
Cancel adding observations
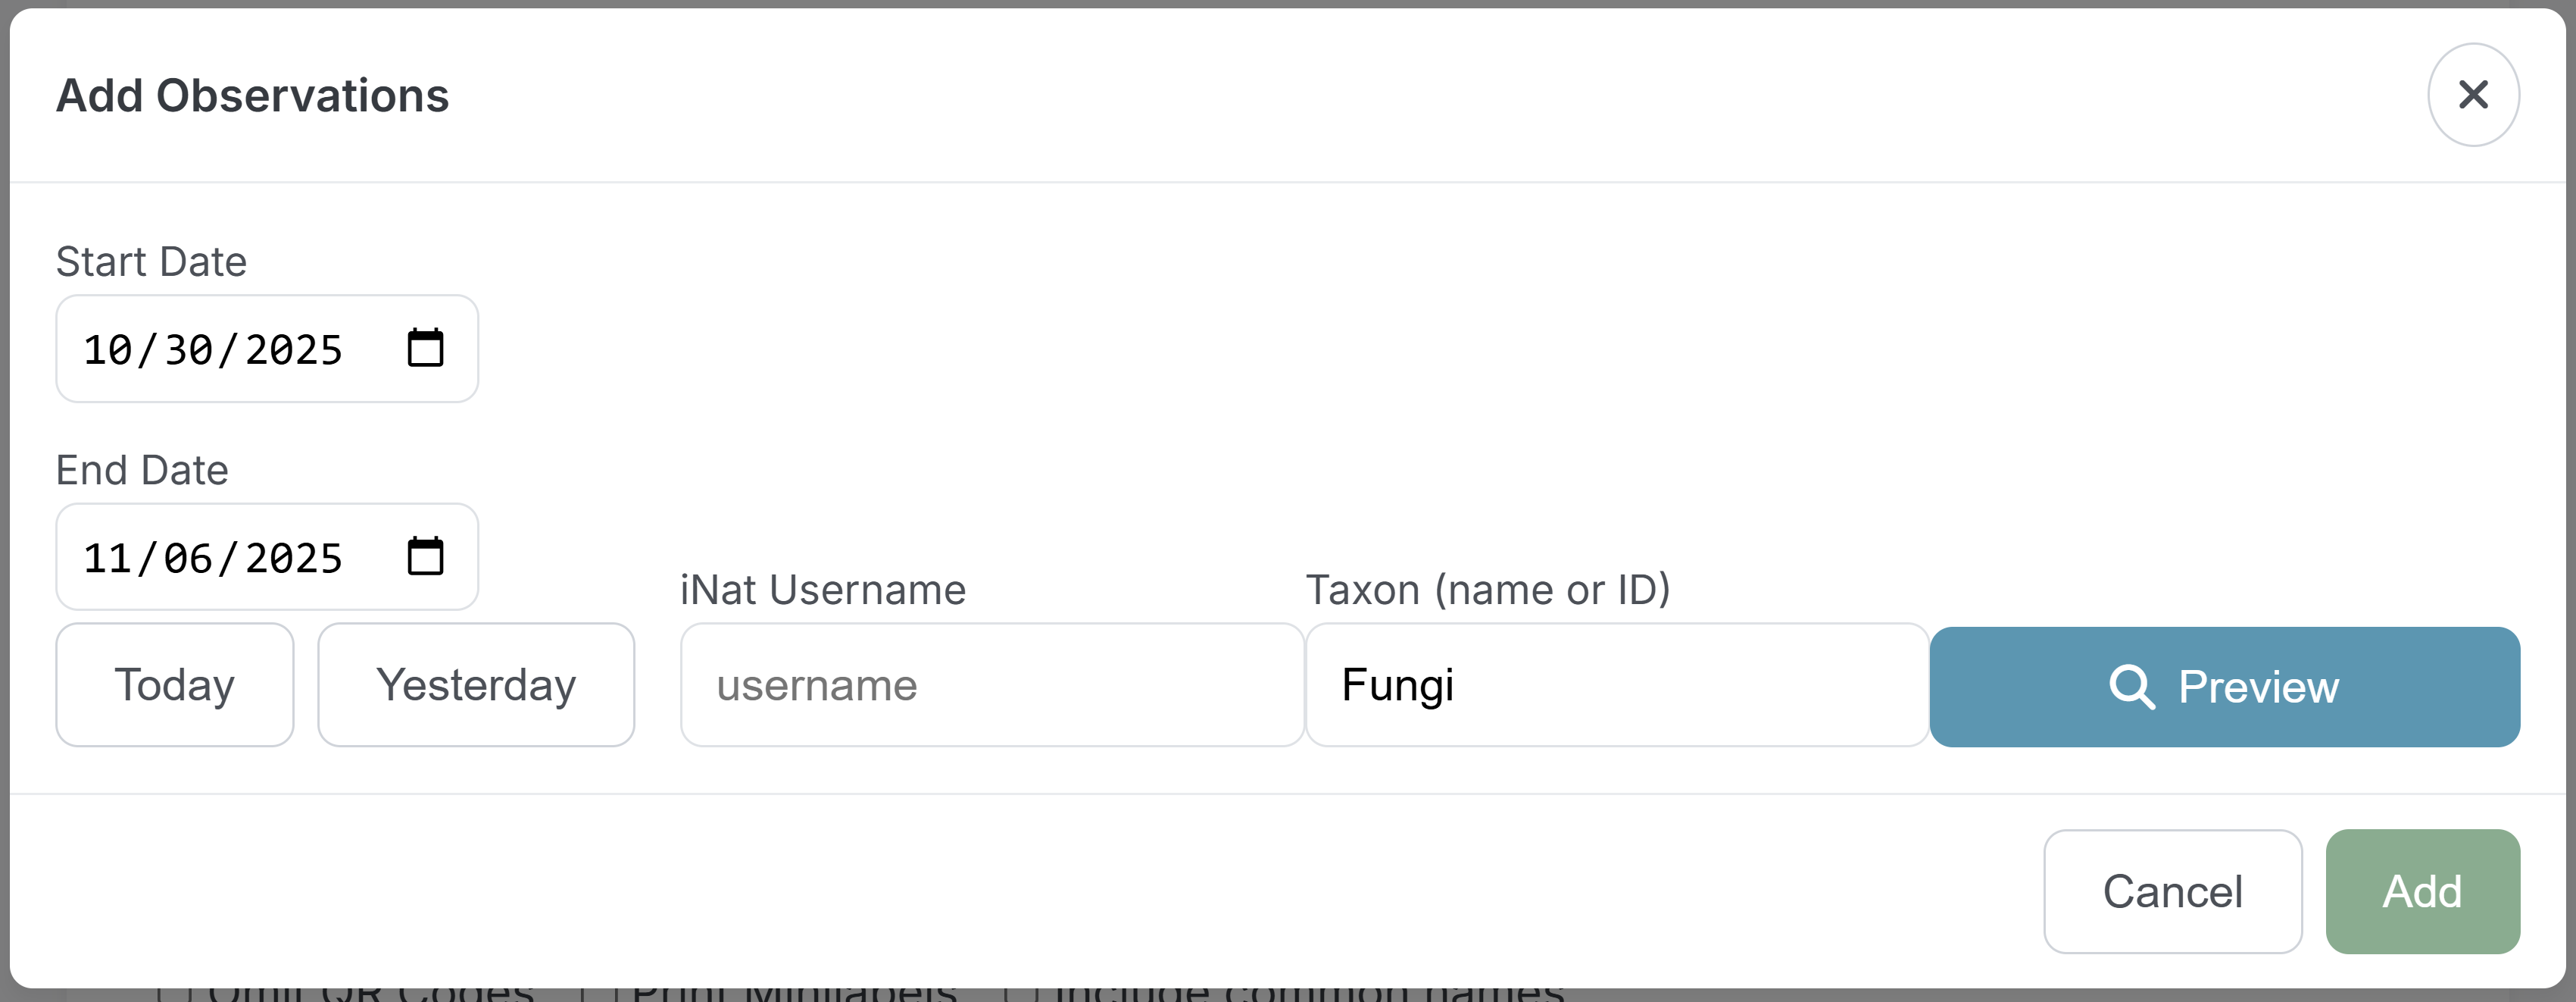(2172, 891)
